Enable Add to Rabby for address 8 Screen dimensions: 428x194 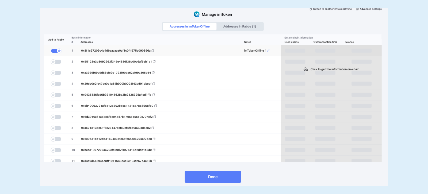(x=56, y=128)
